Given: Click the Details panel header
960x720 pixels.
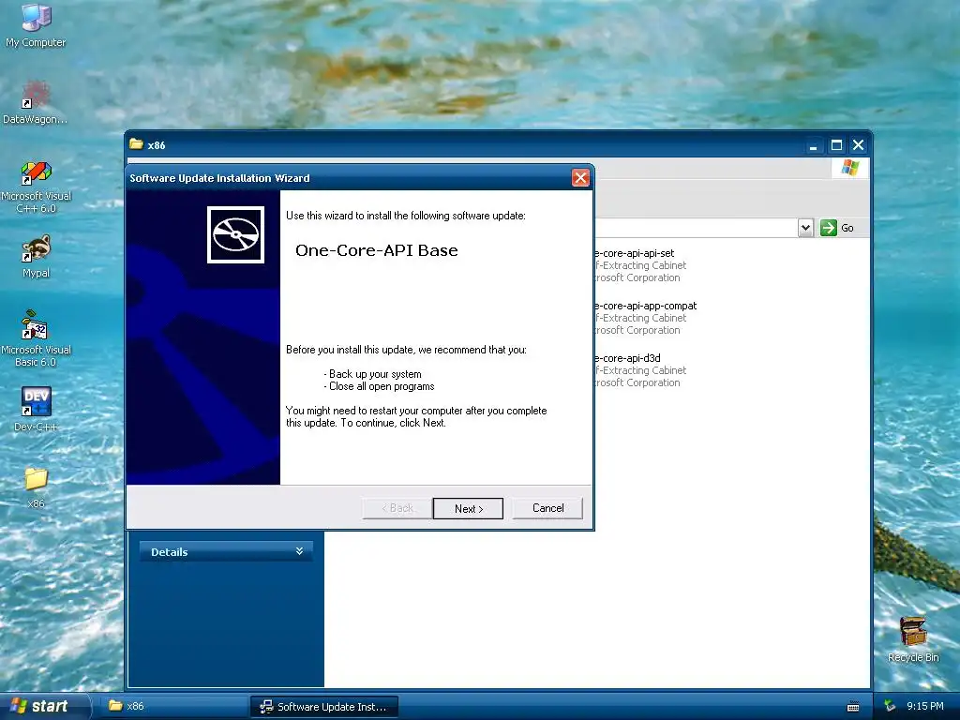Looking at the screenshot, I should tap(226, 551).
